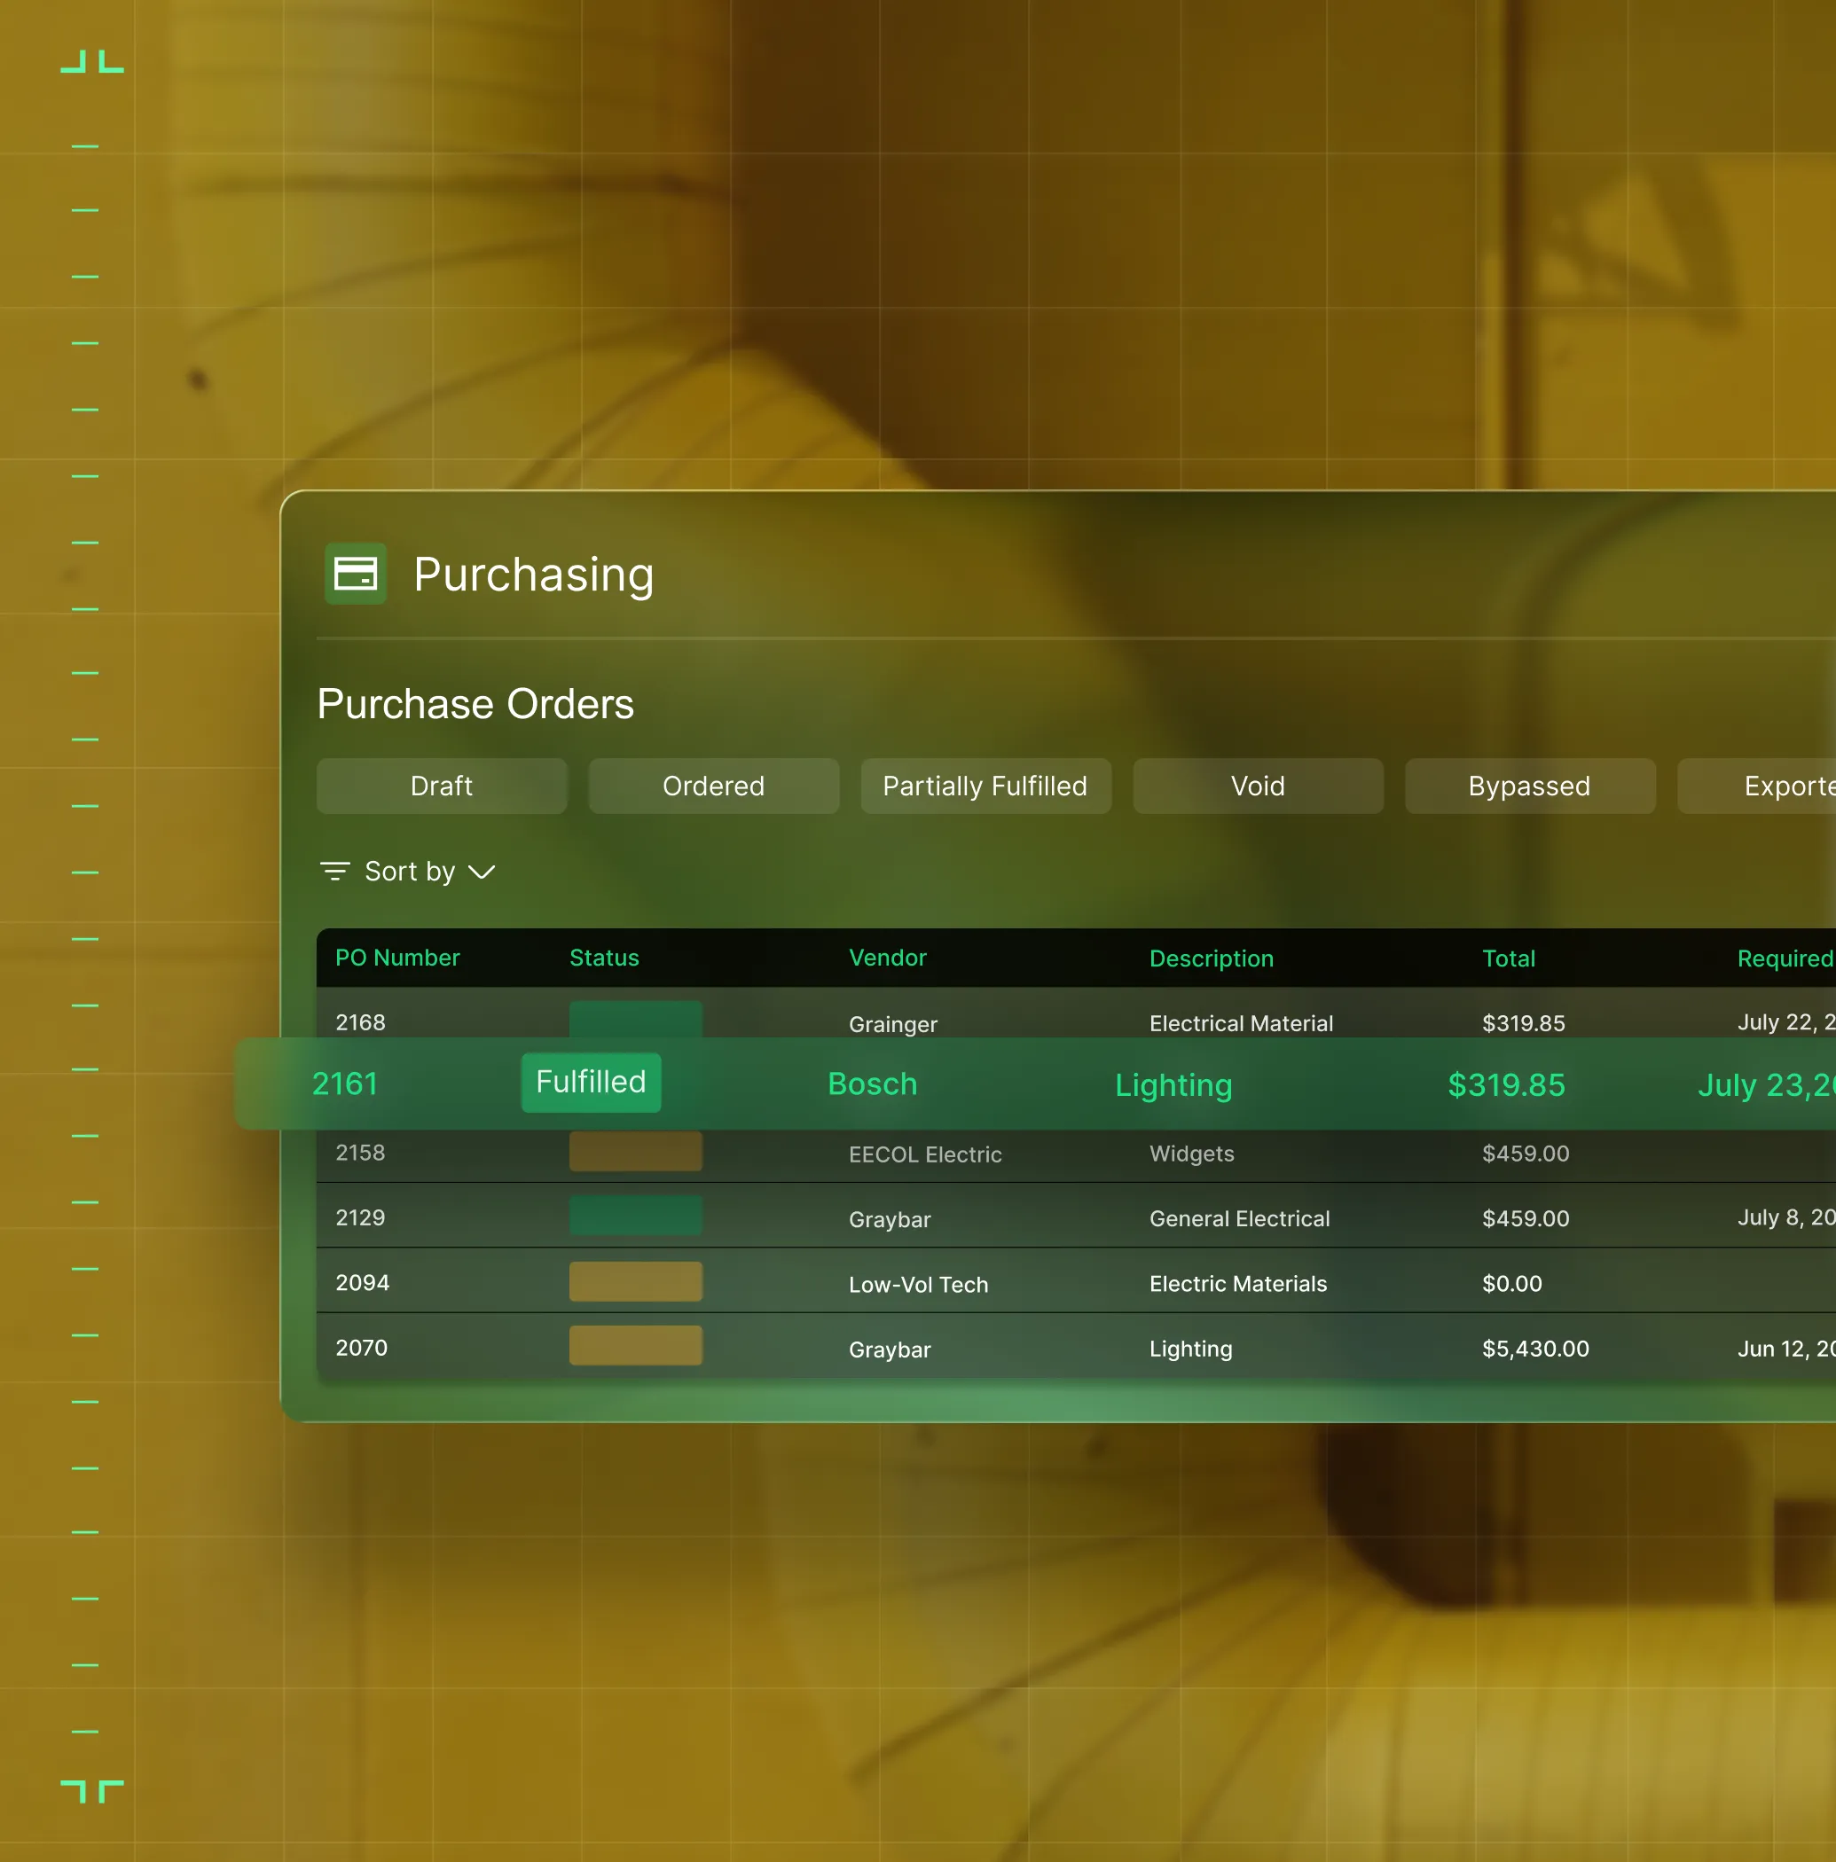Click vendor Grainger
The height and width of the screenshot is (1862, 1836).
click(893, 1023)
